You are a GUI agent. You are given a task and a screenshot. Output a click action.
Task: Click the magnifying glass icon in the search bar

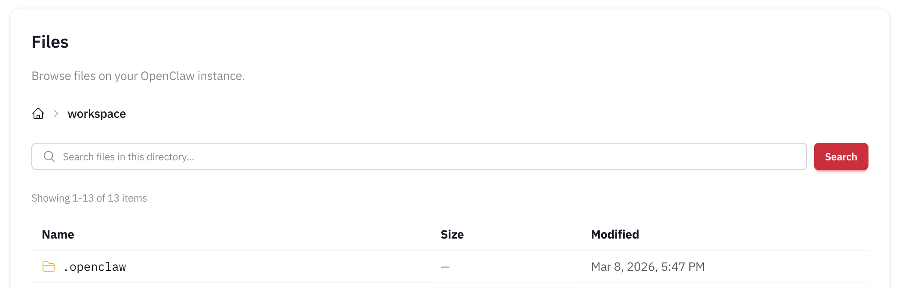[49, 156]
